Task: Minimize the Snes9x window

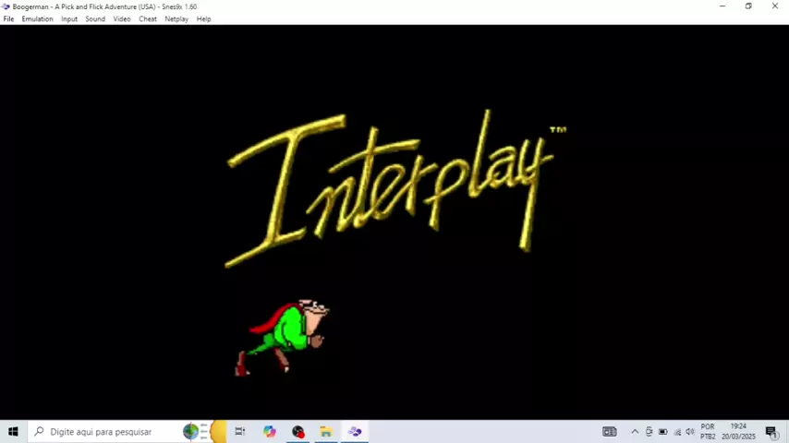Action: click(722, 6)
